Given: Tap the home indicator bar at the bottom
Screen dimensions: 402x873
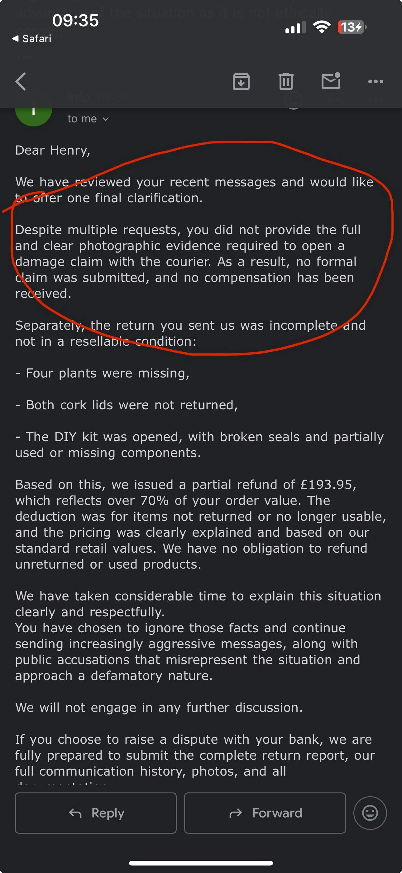Looking at the screenshot, I should coord(201,863).
